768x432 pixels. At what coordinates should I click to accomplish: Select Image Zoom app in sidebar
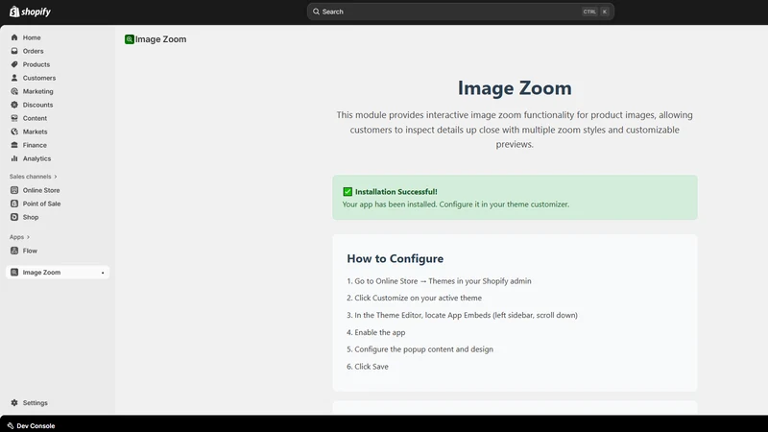58,273
